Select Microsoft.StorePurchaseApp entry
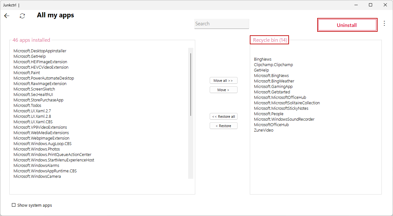Viewport: 393px width, 216px height. [x=38, y=100]
